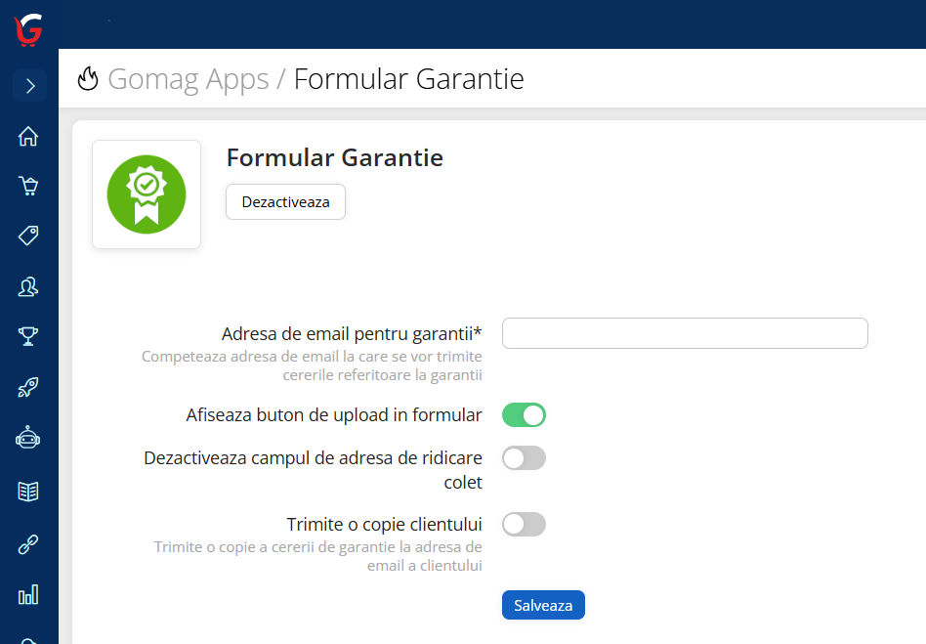Click the flame icon beside Gomag Apps
926x644 pixels.
88,78
